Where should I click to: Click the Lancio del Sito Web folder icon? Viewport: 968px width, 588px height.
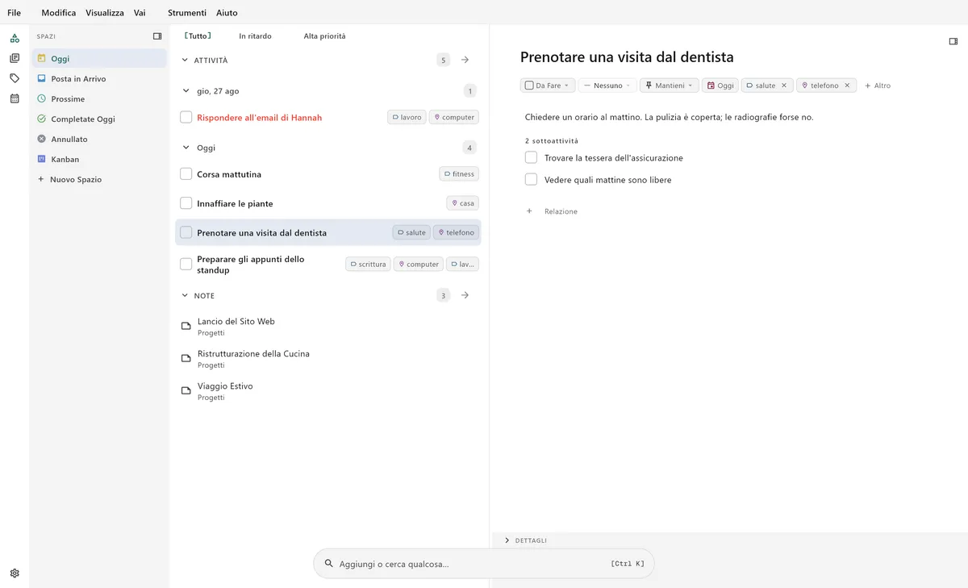pyautogui.click(x=186, y=327)
